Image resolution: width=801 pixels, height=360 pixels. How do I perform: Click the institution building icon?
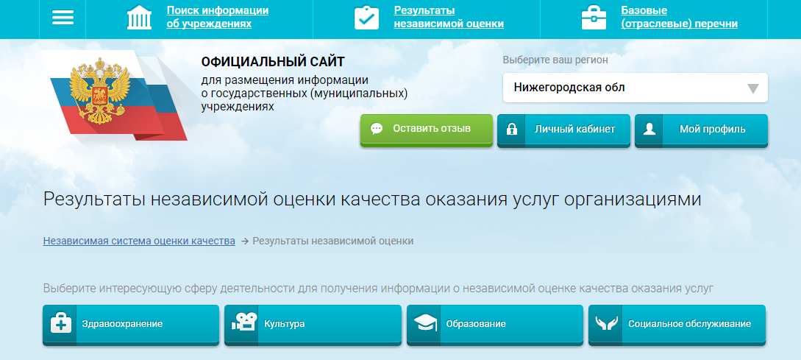pos(139,18)
